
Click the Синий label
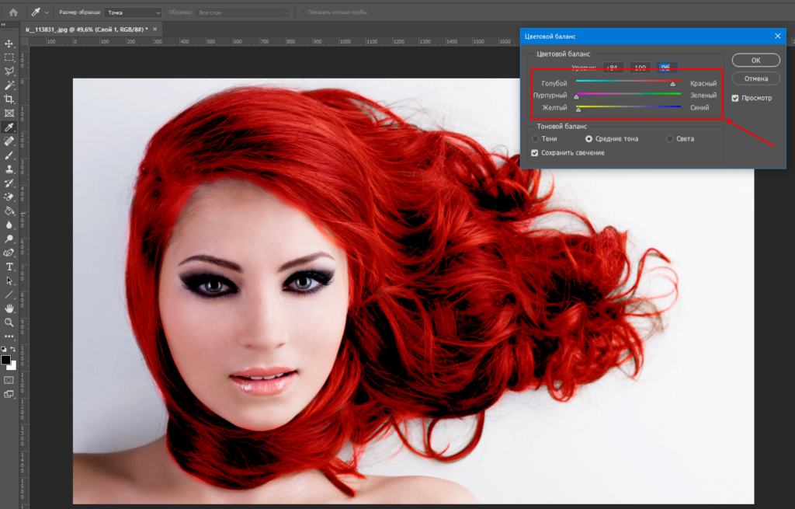[x=700, y=107]
